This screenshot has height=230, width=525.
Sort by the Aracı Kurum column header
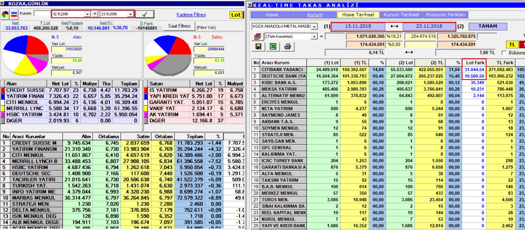click(x=283, y=62)
